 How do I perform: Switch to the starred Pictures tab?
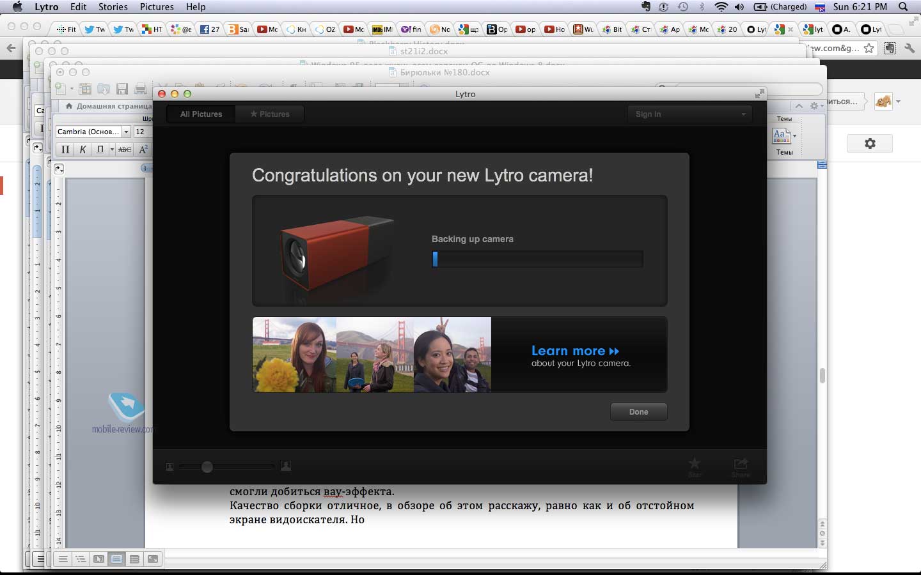(269, 114)
